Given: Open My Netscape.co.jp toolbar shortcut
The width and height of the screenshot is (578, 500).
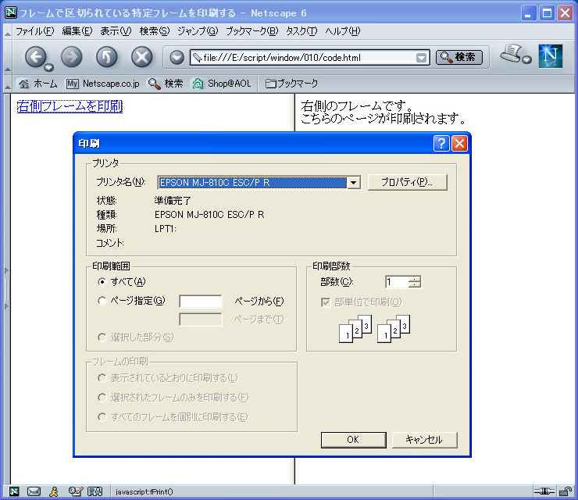Looking at the screenshot, I should 103,84.
